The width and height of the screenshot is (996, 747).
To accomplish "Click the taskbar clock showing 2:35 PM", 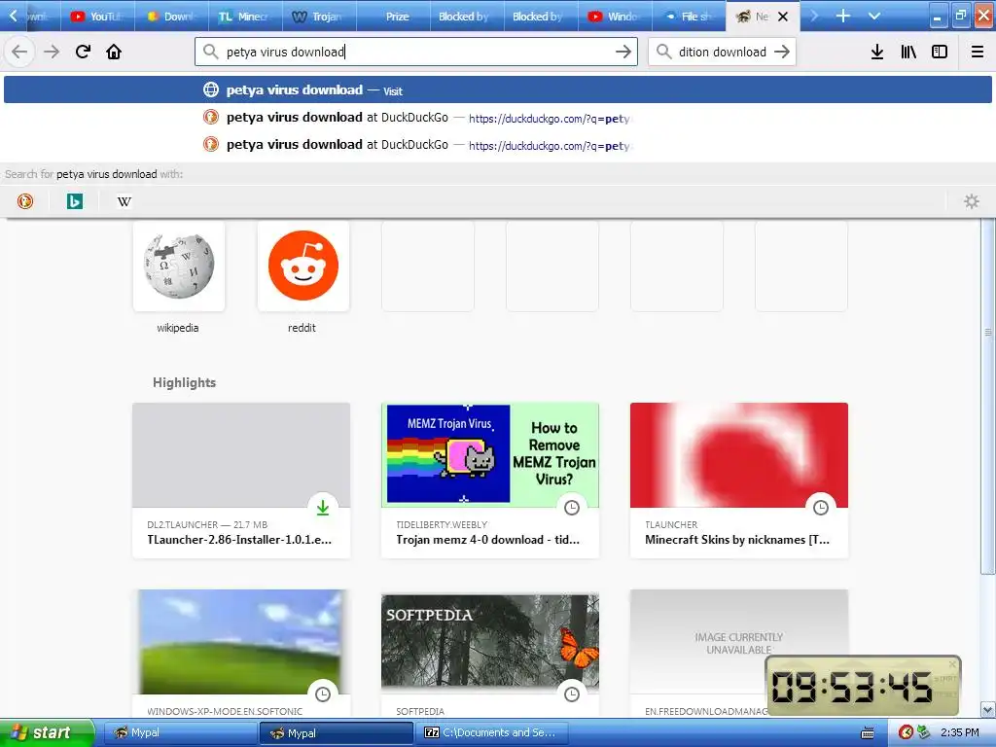I will 960,732.
